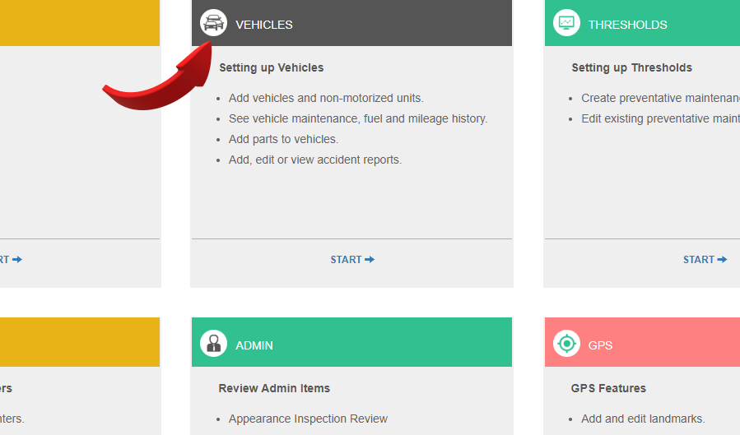Image resolution: width=740 pixels, height=435 pixels.
Task: Click the GPS target icon
Action: tap(566, 343)
